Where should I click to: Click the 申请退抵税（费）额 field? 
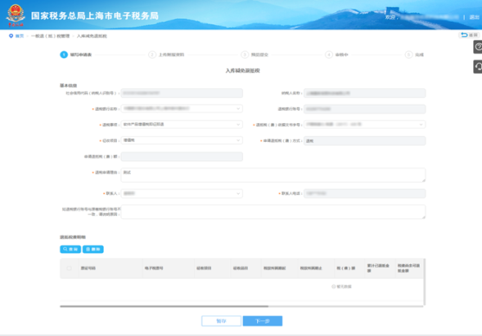pos(182,156)
